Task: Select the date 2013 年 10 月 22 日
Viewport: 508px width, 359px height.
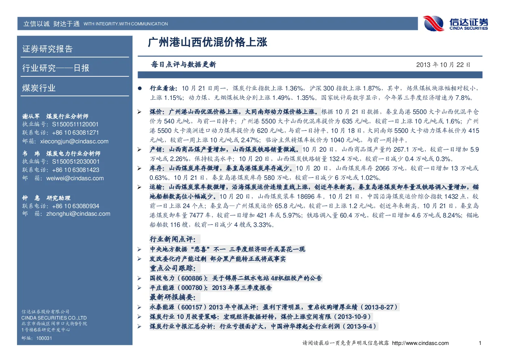Action: [x=443, y=65]
